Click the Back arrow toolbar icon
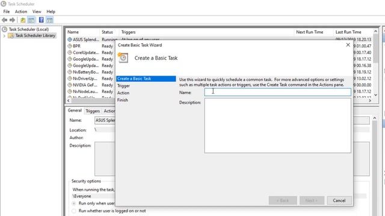This screenshot has width=385, height=216. coord(4,20)
